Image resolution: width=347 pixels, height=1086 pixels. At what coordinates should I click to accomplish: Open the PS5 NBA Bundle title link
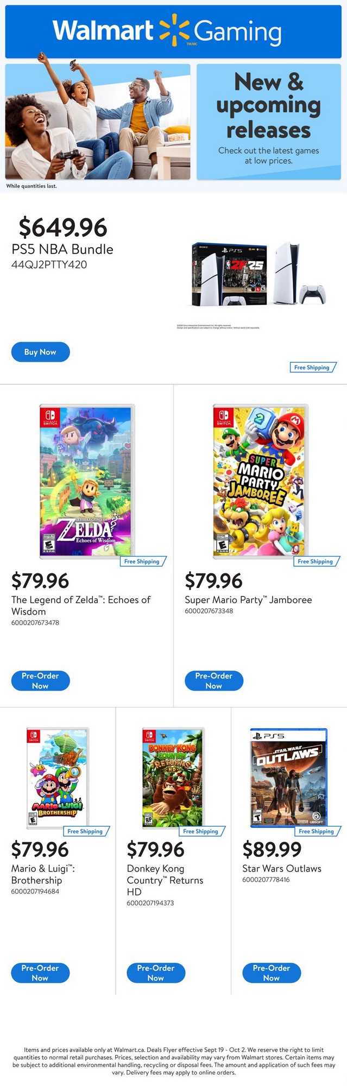(62, 249)
